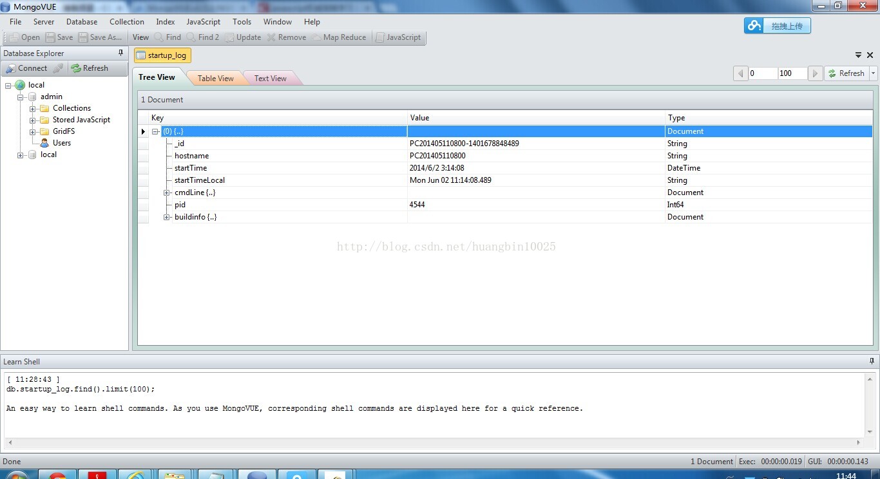Click the Connect button in Database Explorer
880x479 pixels.
pos(26,68)
